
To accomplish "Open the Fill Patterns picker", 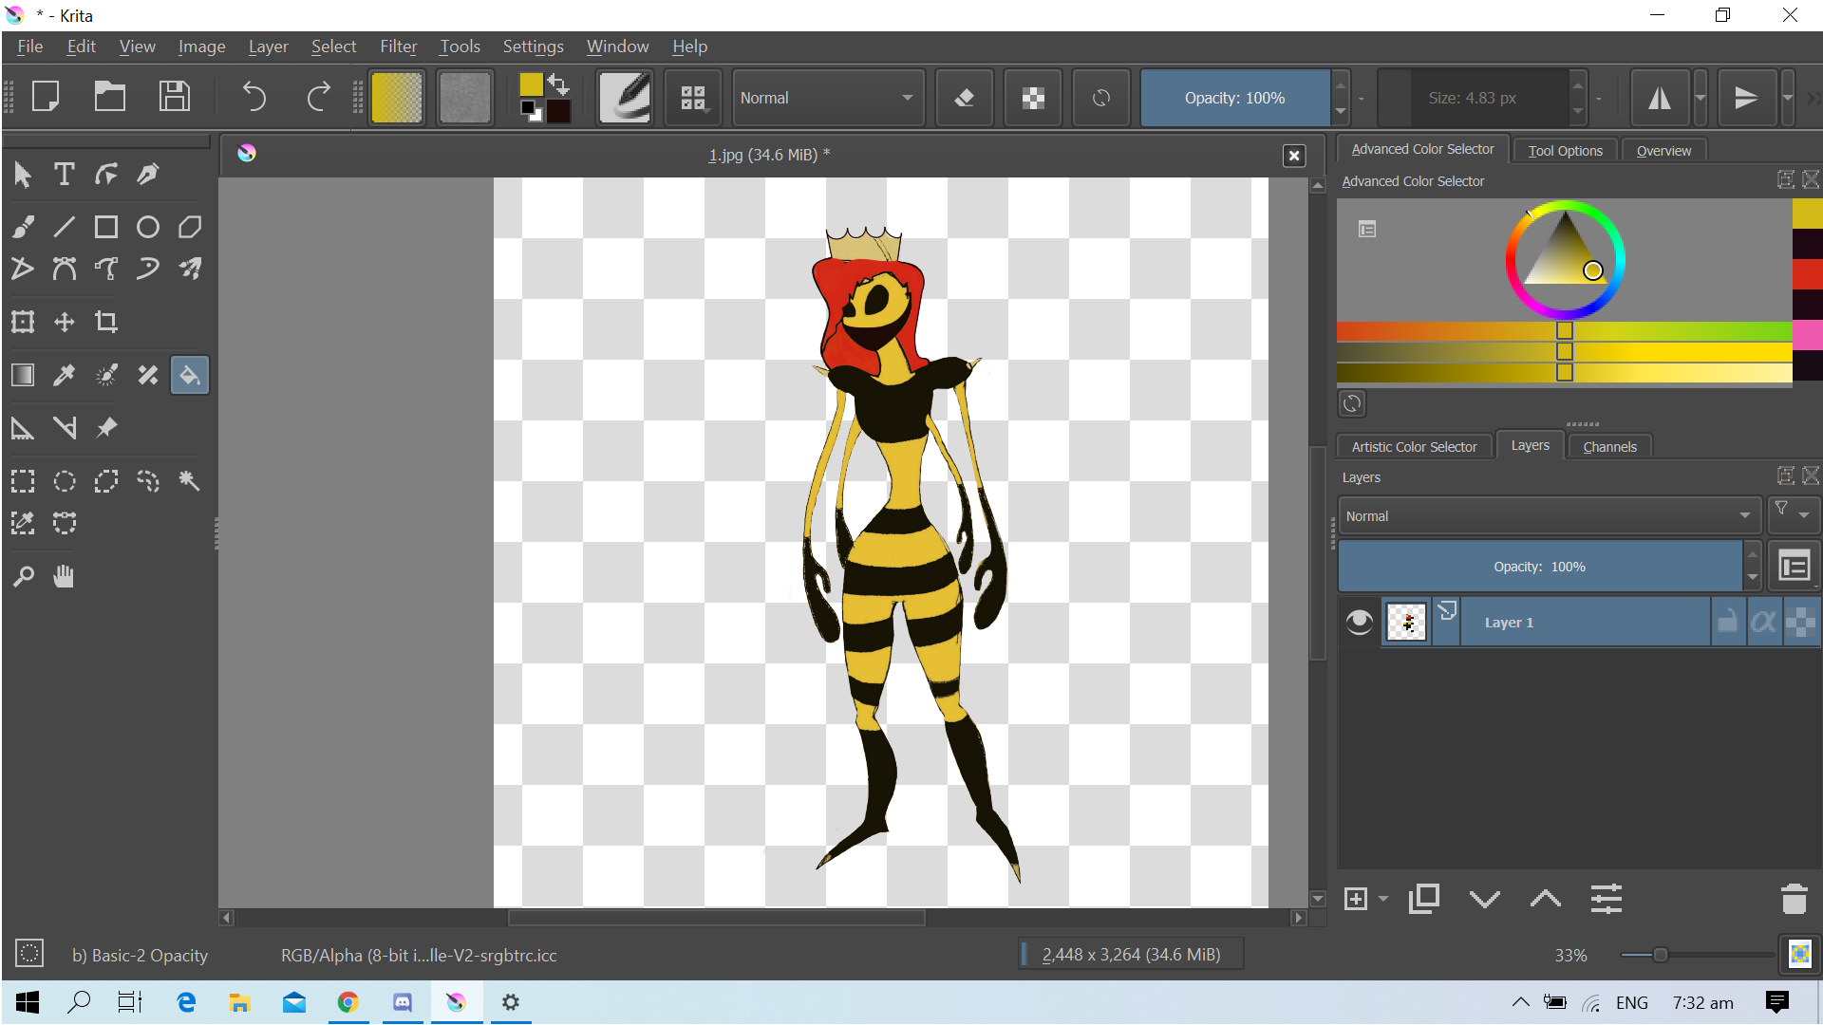I will point(465,98).
